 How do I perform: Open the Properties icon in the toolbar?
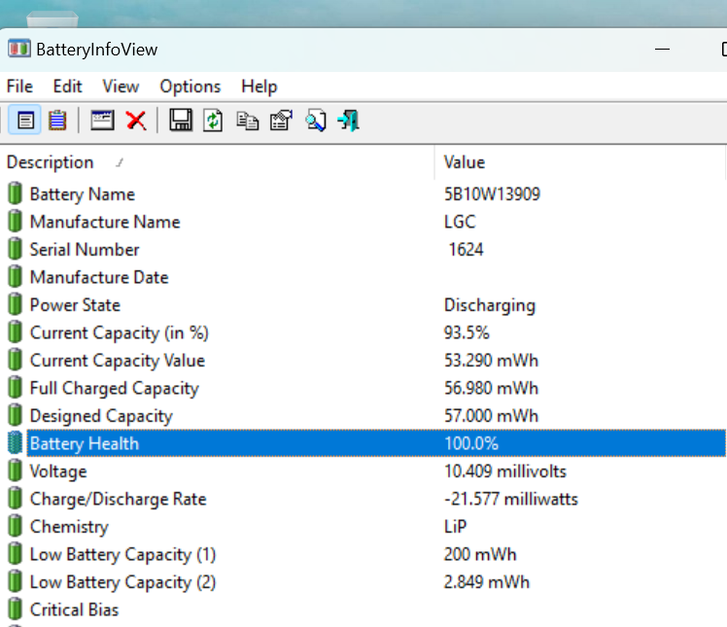point(281,121)
